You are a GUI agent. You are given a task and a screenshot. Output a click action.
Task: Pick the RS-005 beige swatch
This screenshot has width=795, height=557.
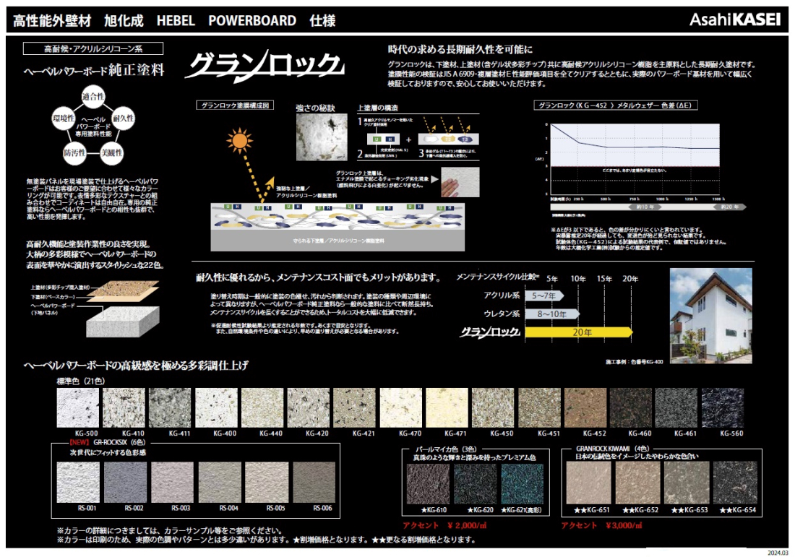(x=267, y=482)
